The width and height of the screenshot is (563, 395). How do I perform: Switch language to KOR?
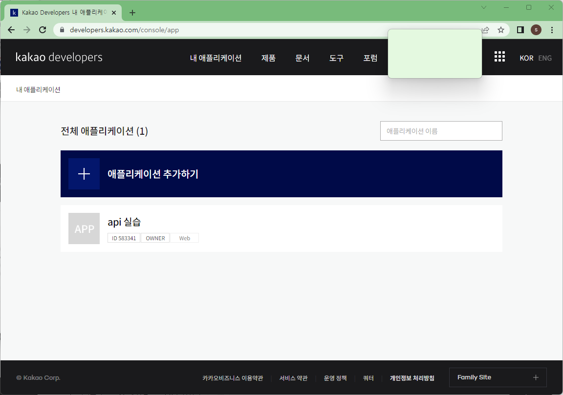526,58
